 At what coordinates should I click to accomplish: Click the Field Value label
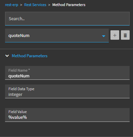click(18, 112)
